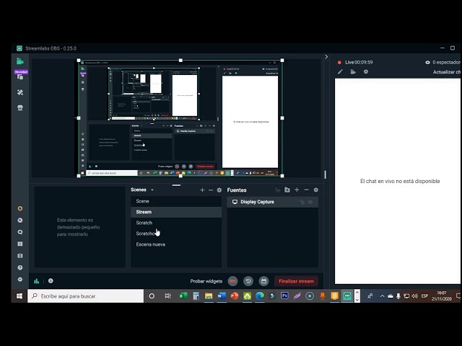
Task: Click the stream preview canvas
Action: click(180, 118)
